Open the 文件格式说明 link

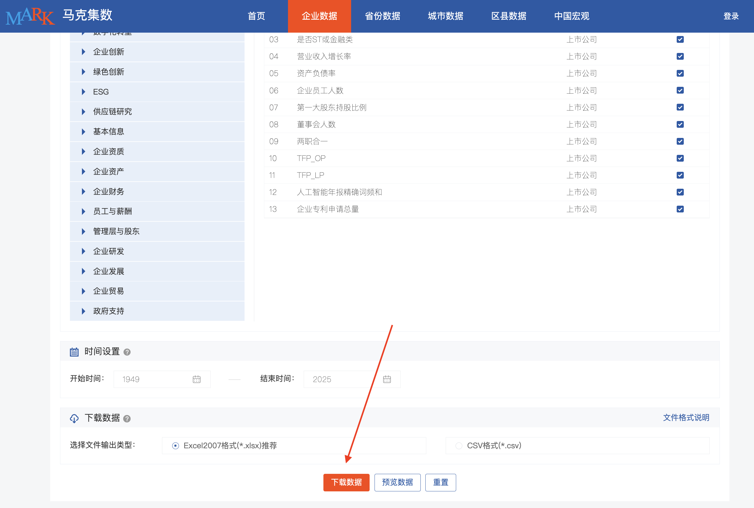tap(686, 417)
